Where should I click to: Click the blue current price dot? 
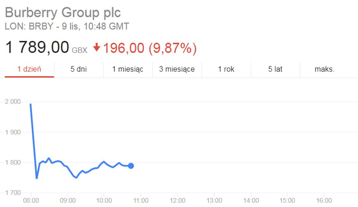coord(131,166)
